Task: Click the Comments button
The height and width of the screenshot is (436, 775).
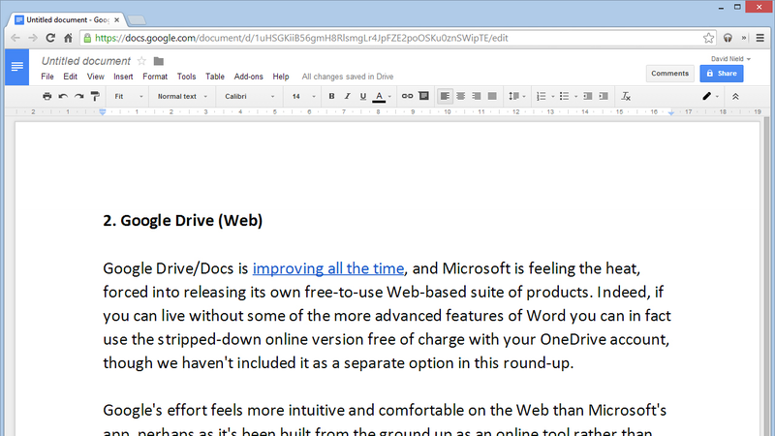Action: pyautogui.click(x=669, y=74)
